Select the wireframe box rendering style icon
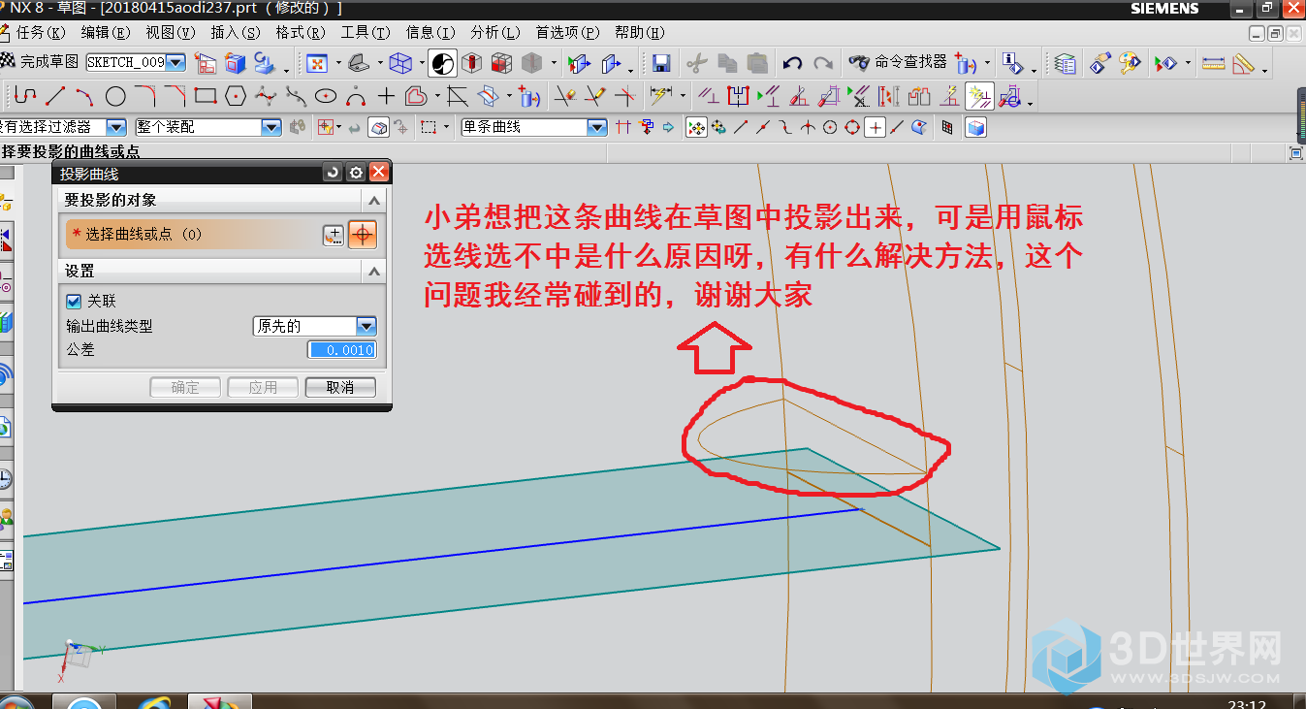Image resolution: width=1306 pixels, height=709 pixels. [400, 63]
